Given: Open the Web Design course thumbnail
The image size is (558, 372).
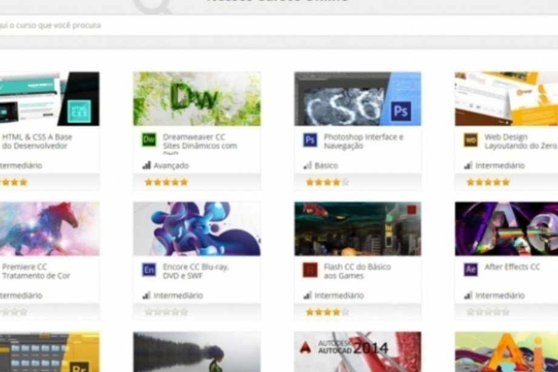Looking at the screenshot, I should click(506, 98).
